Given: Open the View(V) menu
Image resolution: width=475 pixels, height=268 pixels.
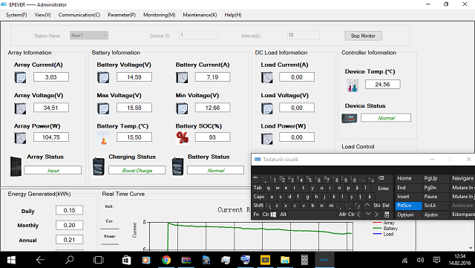Looking at the screenshot, I should pos(42,15).
